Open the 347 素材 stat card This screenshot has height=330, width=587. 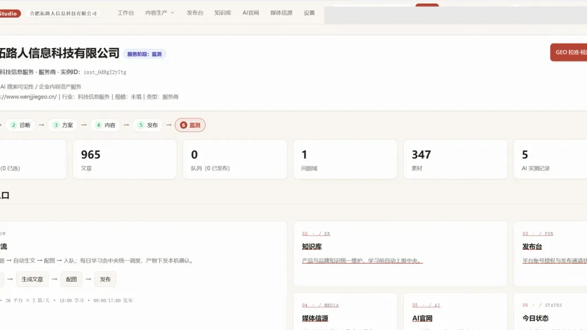(x=455, y=159)
